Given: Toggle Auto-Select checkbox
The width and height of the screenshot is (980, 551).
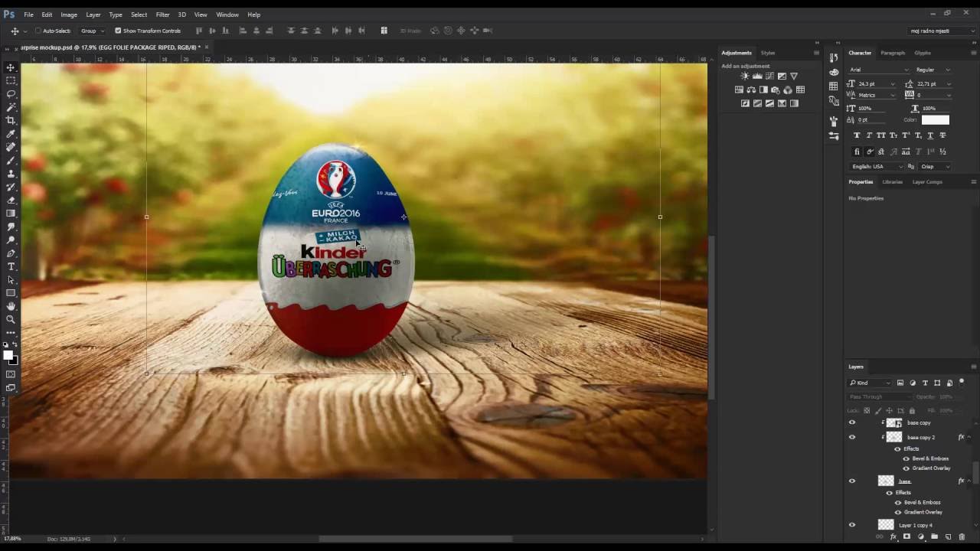Looking at the screenshot, I should 38,31.
